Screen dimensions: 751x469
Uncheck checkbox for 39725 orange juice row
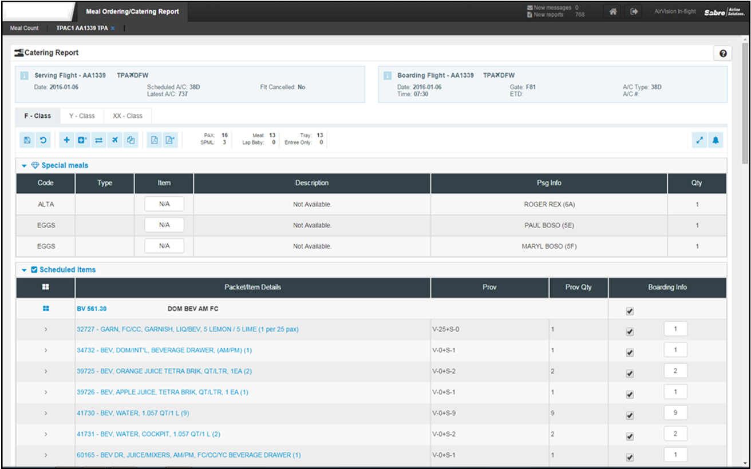pos(630,374)
